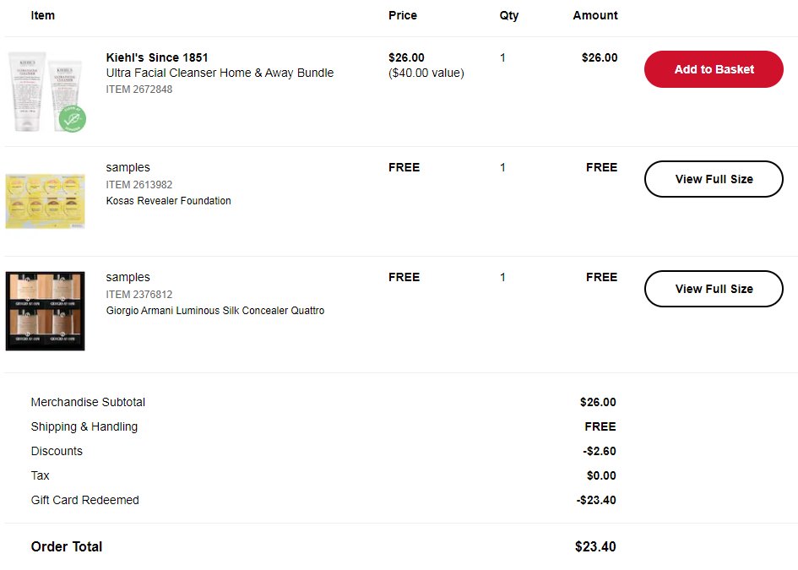
Task: Open the Giorgio Armani concealer sample thumbnail
Action: (x=46, y=311)
